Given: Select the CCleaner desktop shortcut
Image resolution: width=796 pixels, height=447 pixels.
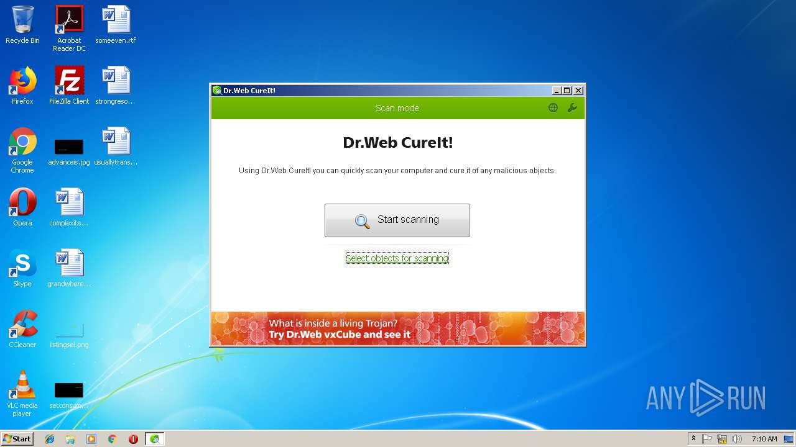Looking at the screenshot, I should point(22,329).
